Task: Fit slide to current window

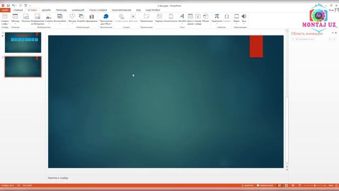Action: point(337,186)
